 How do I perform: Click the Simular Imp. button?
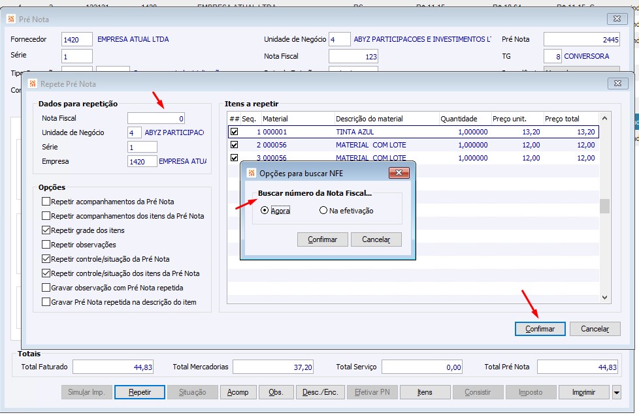click(87, 392)
